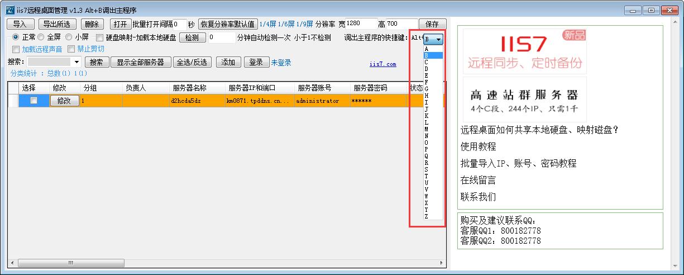Collapse the Alt+ hotkey letter dropdown
684x275 pixels.
pyautogui.click(x=439, y=40)
